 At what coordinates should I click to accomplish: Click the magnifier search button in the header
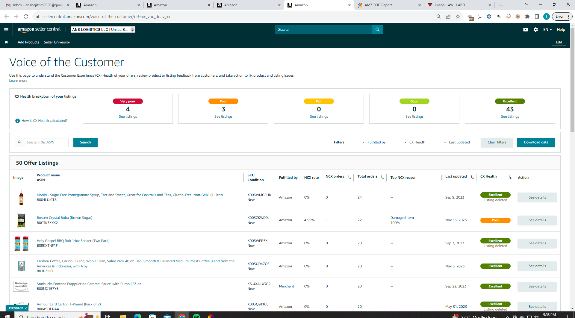[377, 30]
